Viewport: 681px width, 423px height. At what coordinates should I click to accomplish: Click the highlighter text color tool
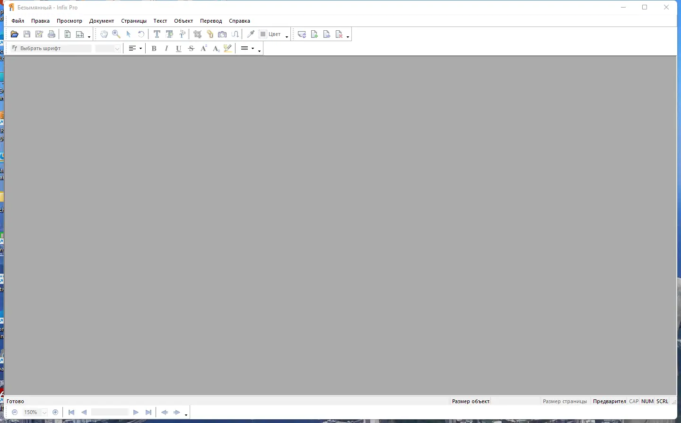(x=228, y=49)
